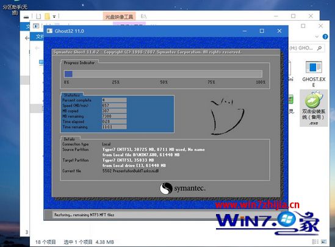Click the MB remaining value 7380

click(x=114, y=116)
